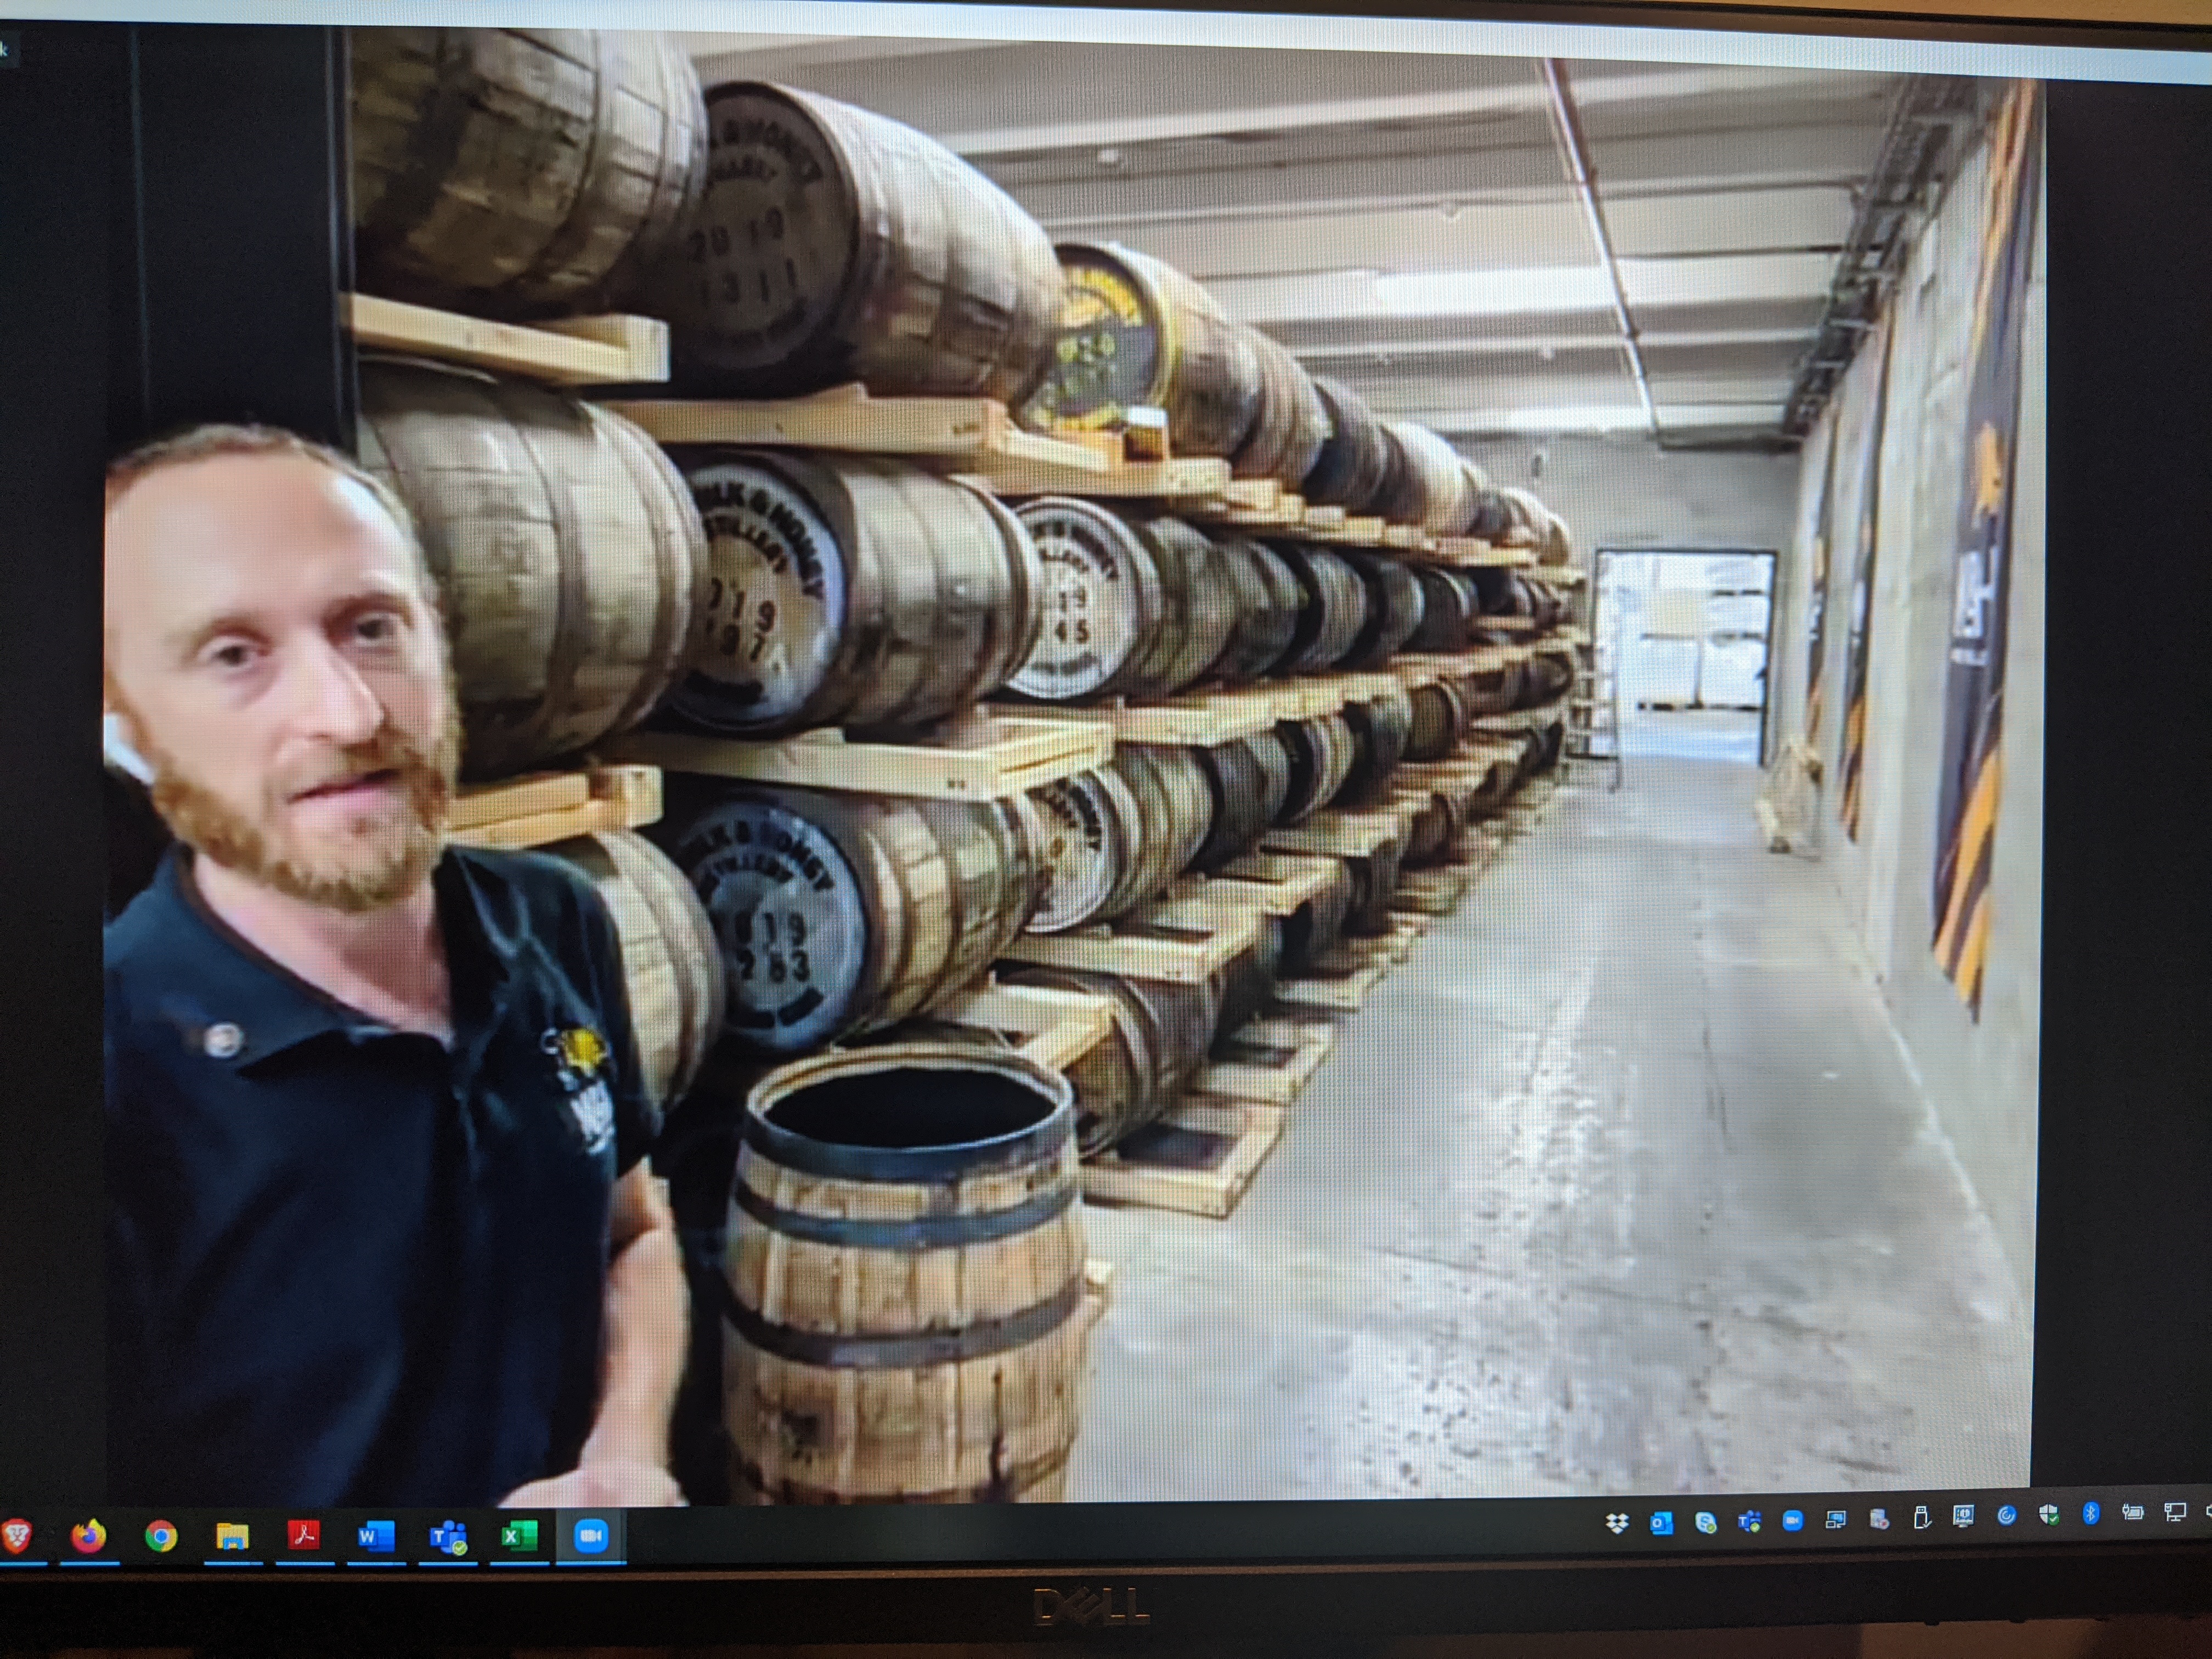
Task: Switch to Adobe Acrobat Reader
Action: point(304,1534)
